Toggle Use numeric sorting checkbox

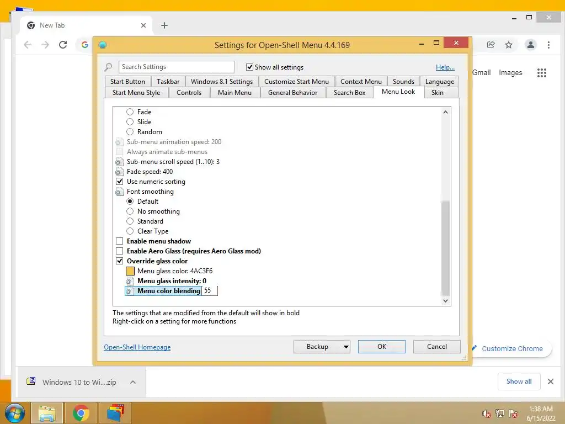[120, 181]
